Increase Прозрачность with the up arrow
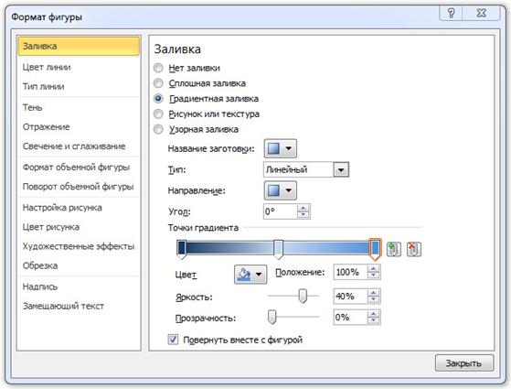The image size is (511, 389). [x=374, y=314]
